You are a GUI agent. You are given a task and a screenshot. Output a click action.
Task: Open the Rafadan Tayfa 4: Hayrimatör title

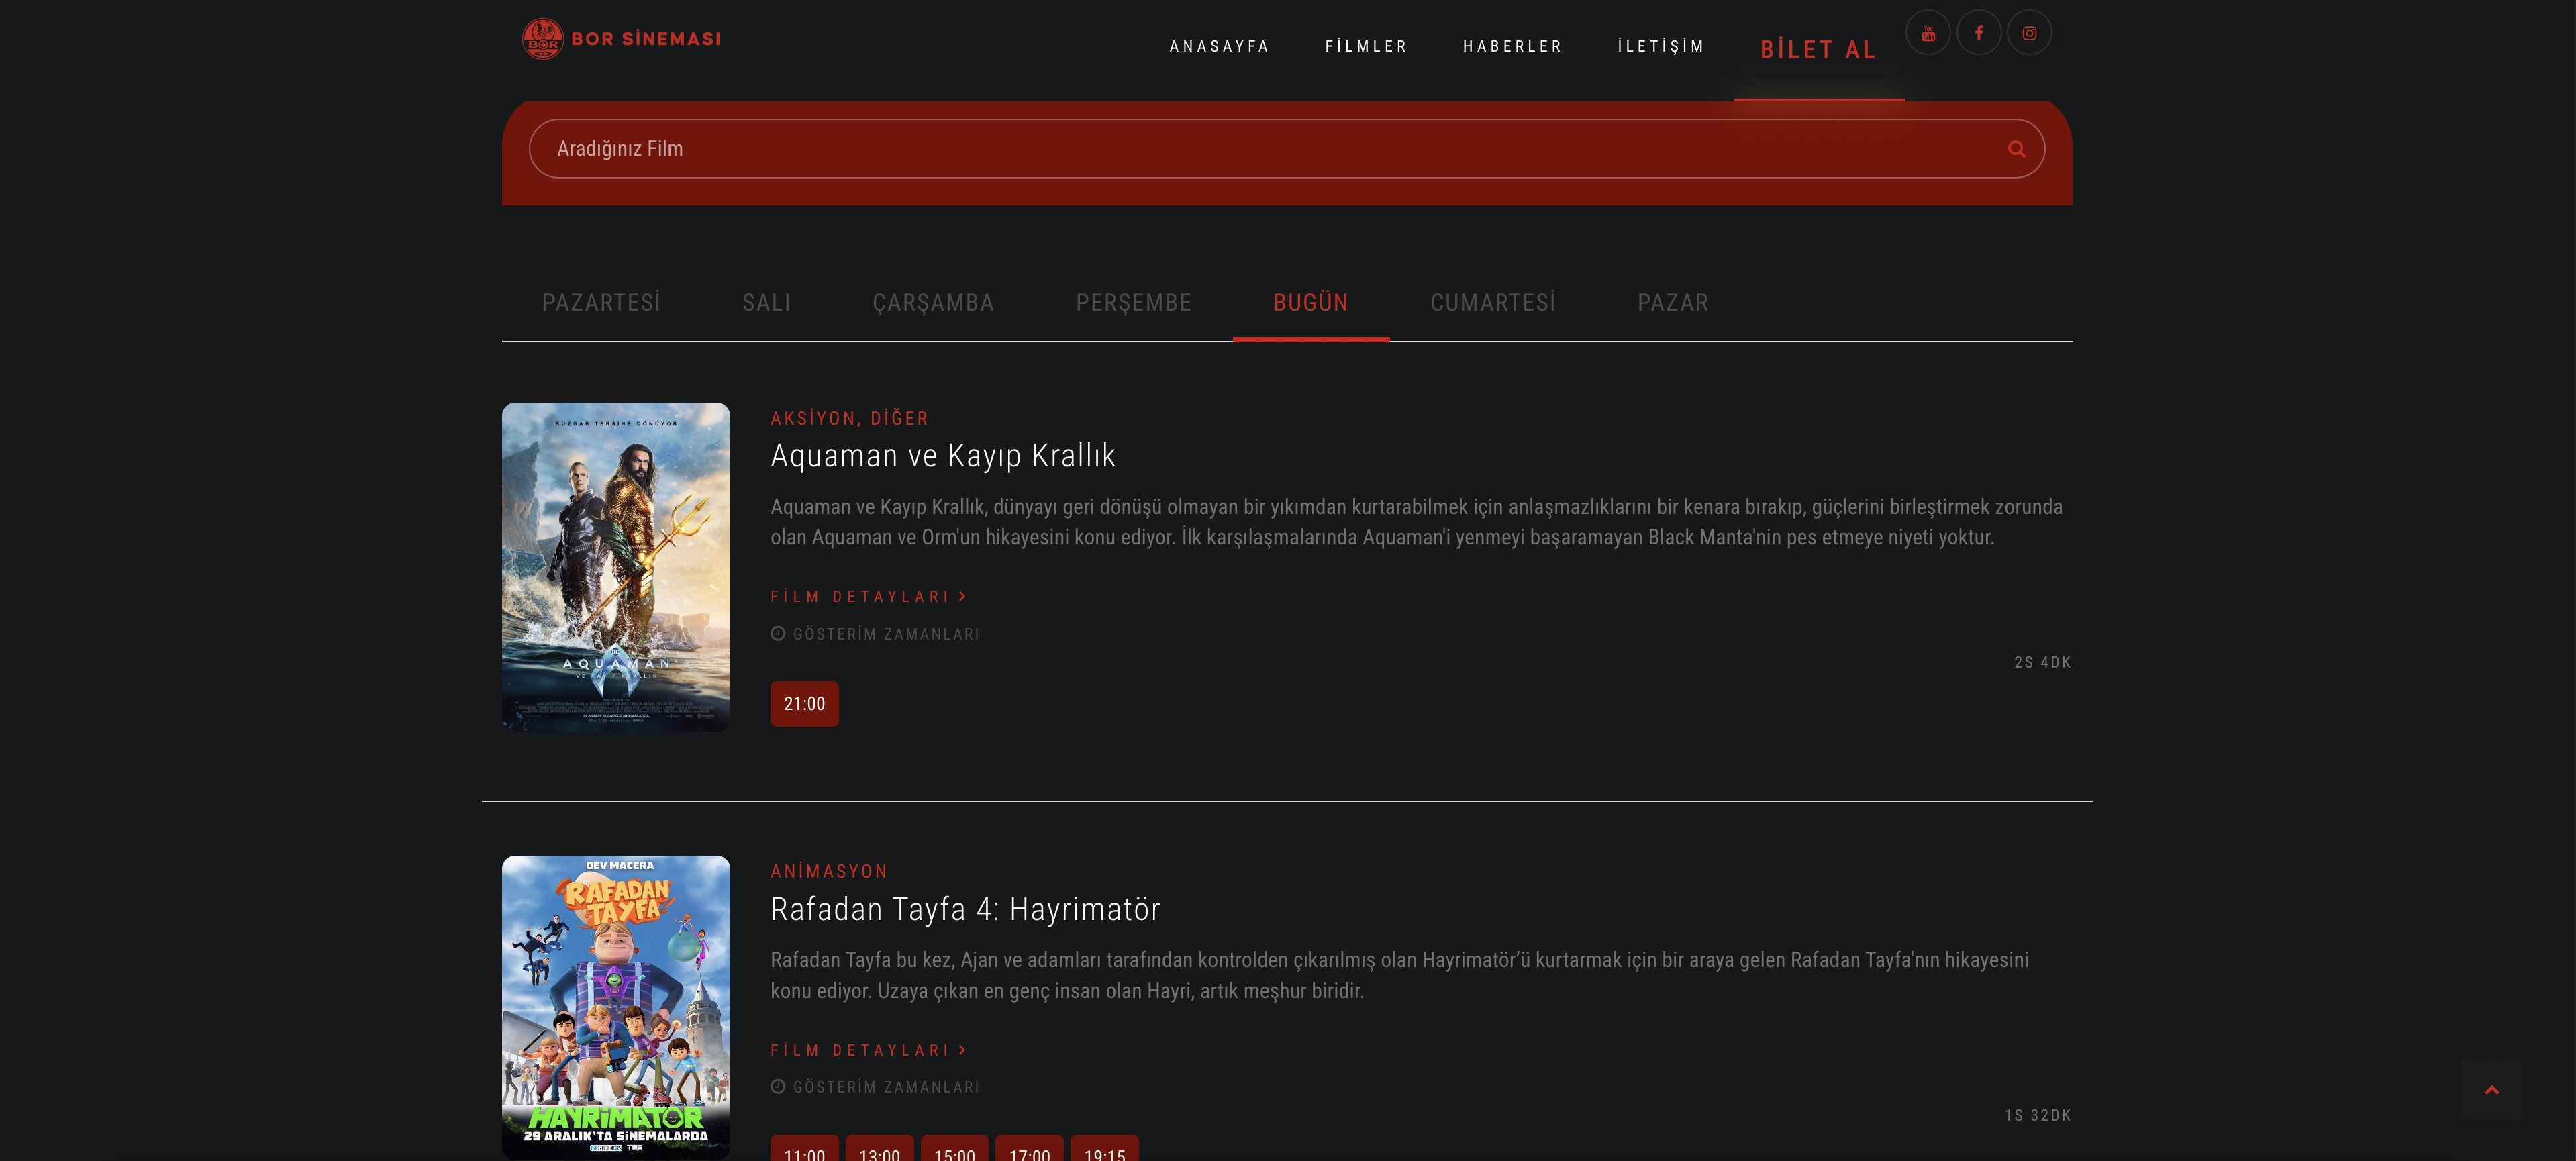(965, 909)
